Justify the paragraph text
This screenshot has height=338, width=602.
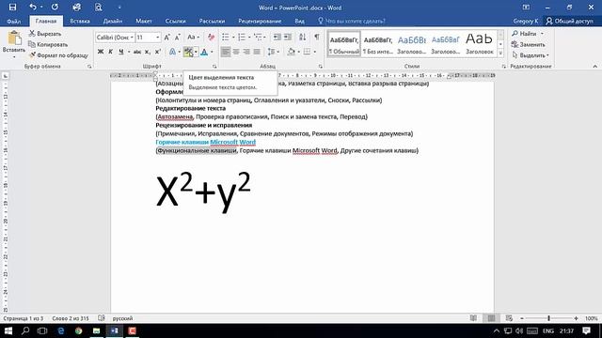pos(257,52)
